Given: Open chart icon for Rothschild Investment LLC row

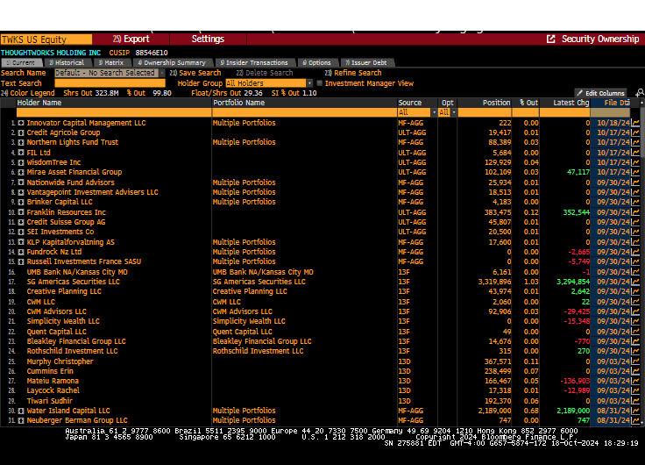Looking at the screenshot, I should coord(635,351).
